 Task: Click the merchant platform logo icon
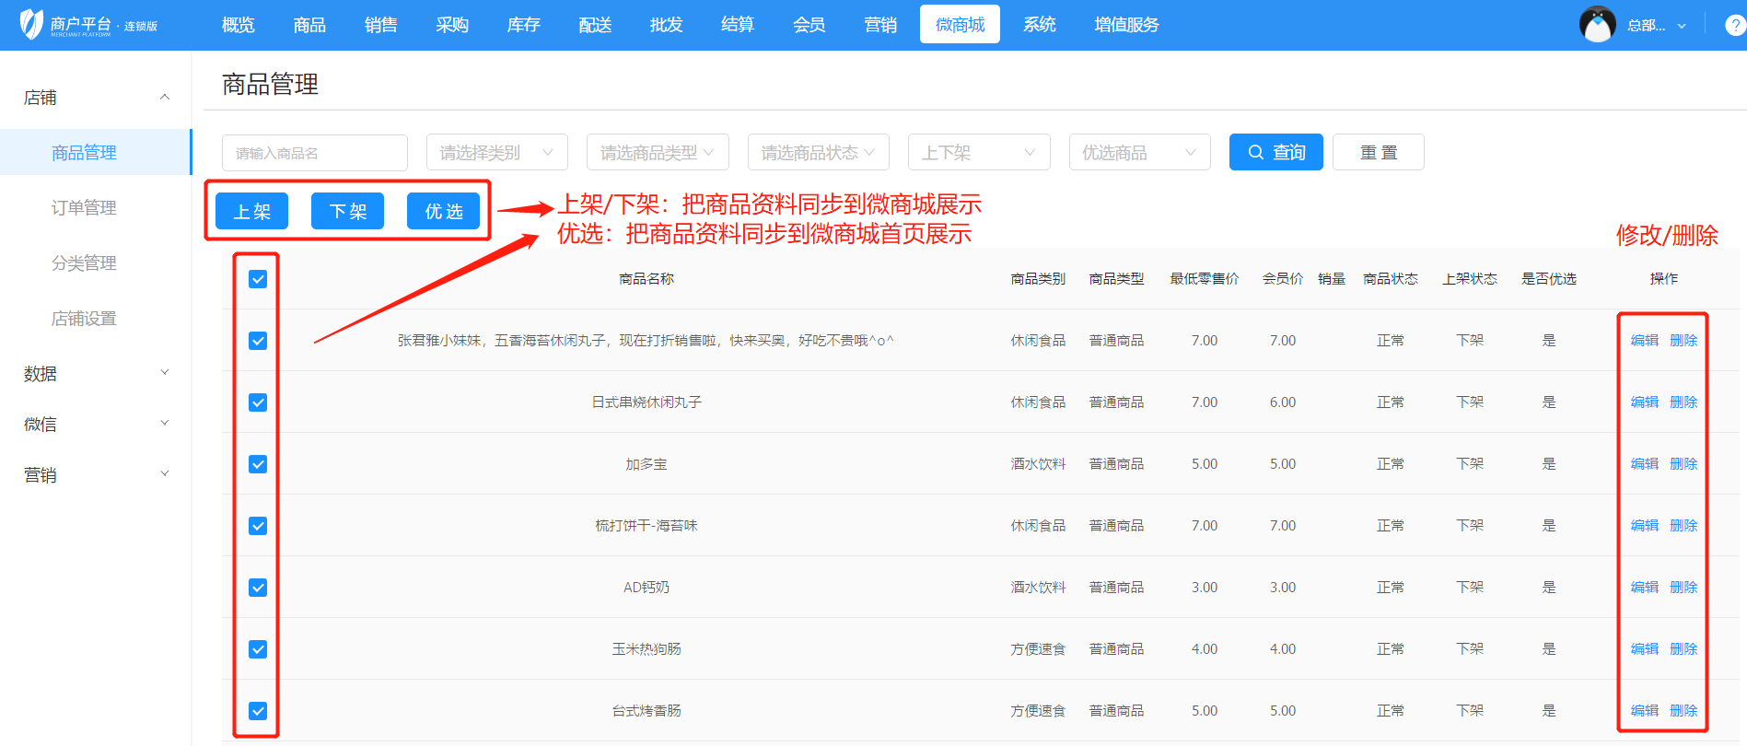click(x=31, y=24)
